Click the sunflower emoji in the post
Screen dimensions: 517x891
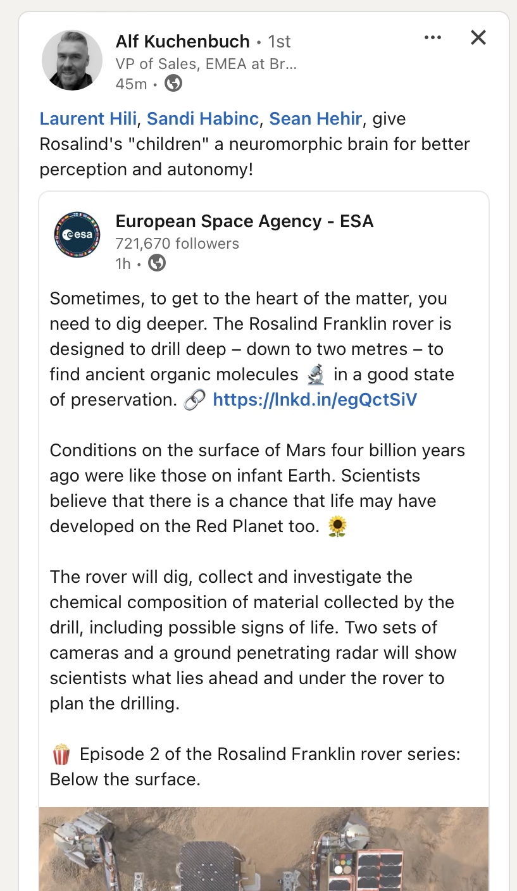(338, 526)
